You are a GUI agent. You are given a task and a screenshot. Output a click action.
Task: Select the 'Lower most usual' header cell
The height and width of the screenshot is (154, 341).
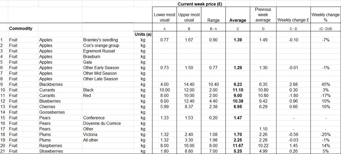pos(165,17)
